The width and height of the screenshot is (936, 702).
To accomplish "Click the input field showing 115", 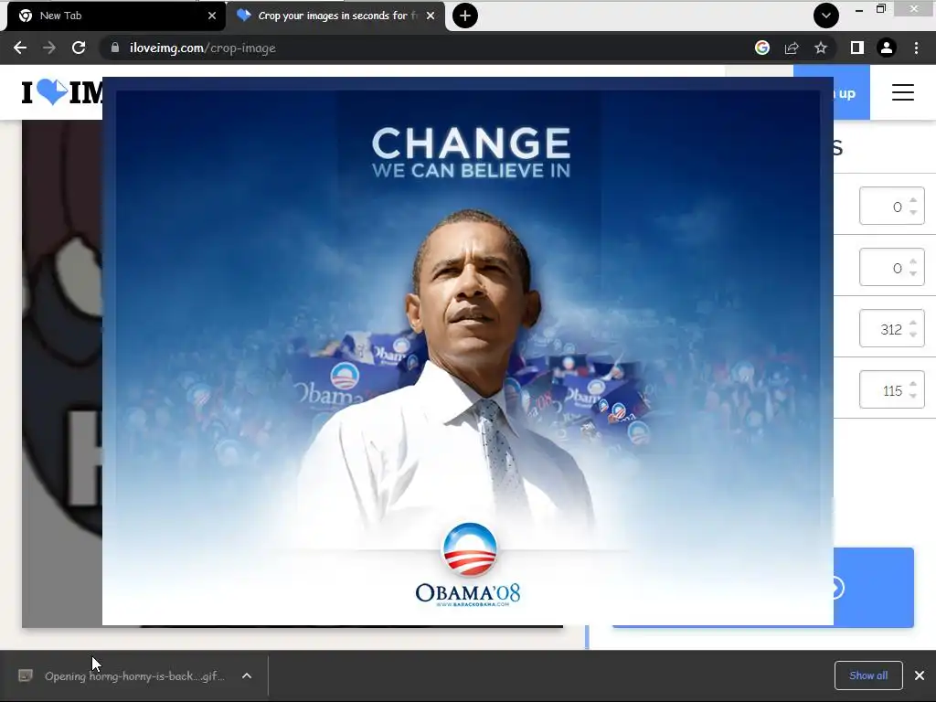I will tap(891, 389).
